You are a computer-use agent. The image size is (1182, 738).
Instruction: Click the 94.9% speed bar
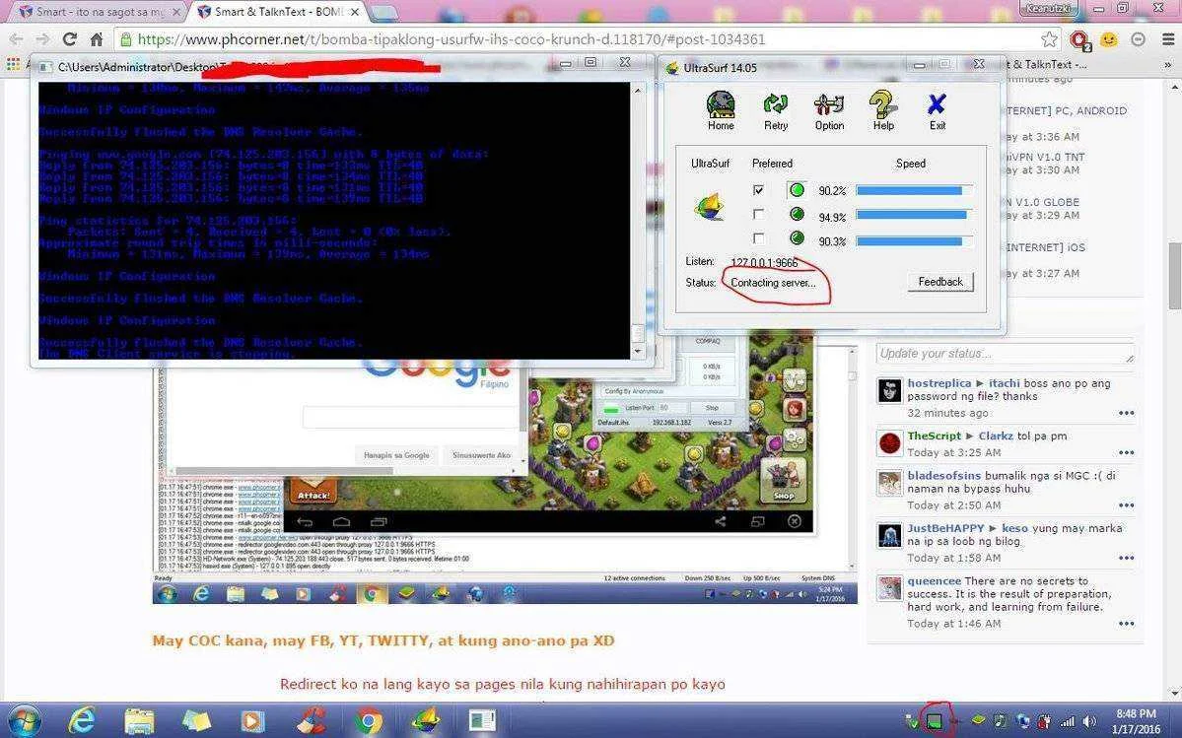click(x=914, y=216)
